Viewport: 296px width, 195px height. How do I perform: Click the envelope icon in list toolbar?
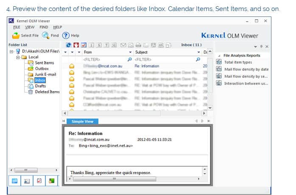click(x=123, y=45)
